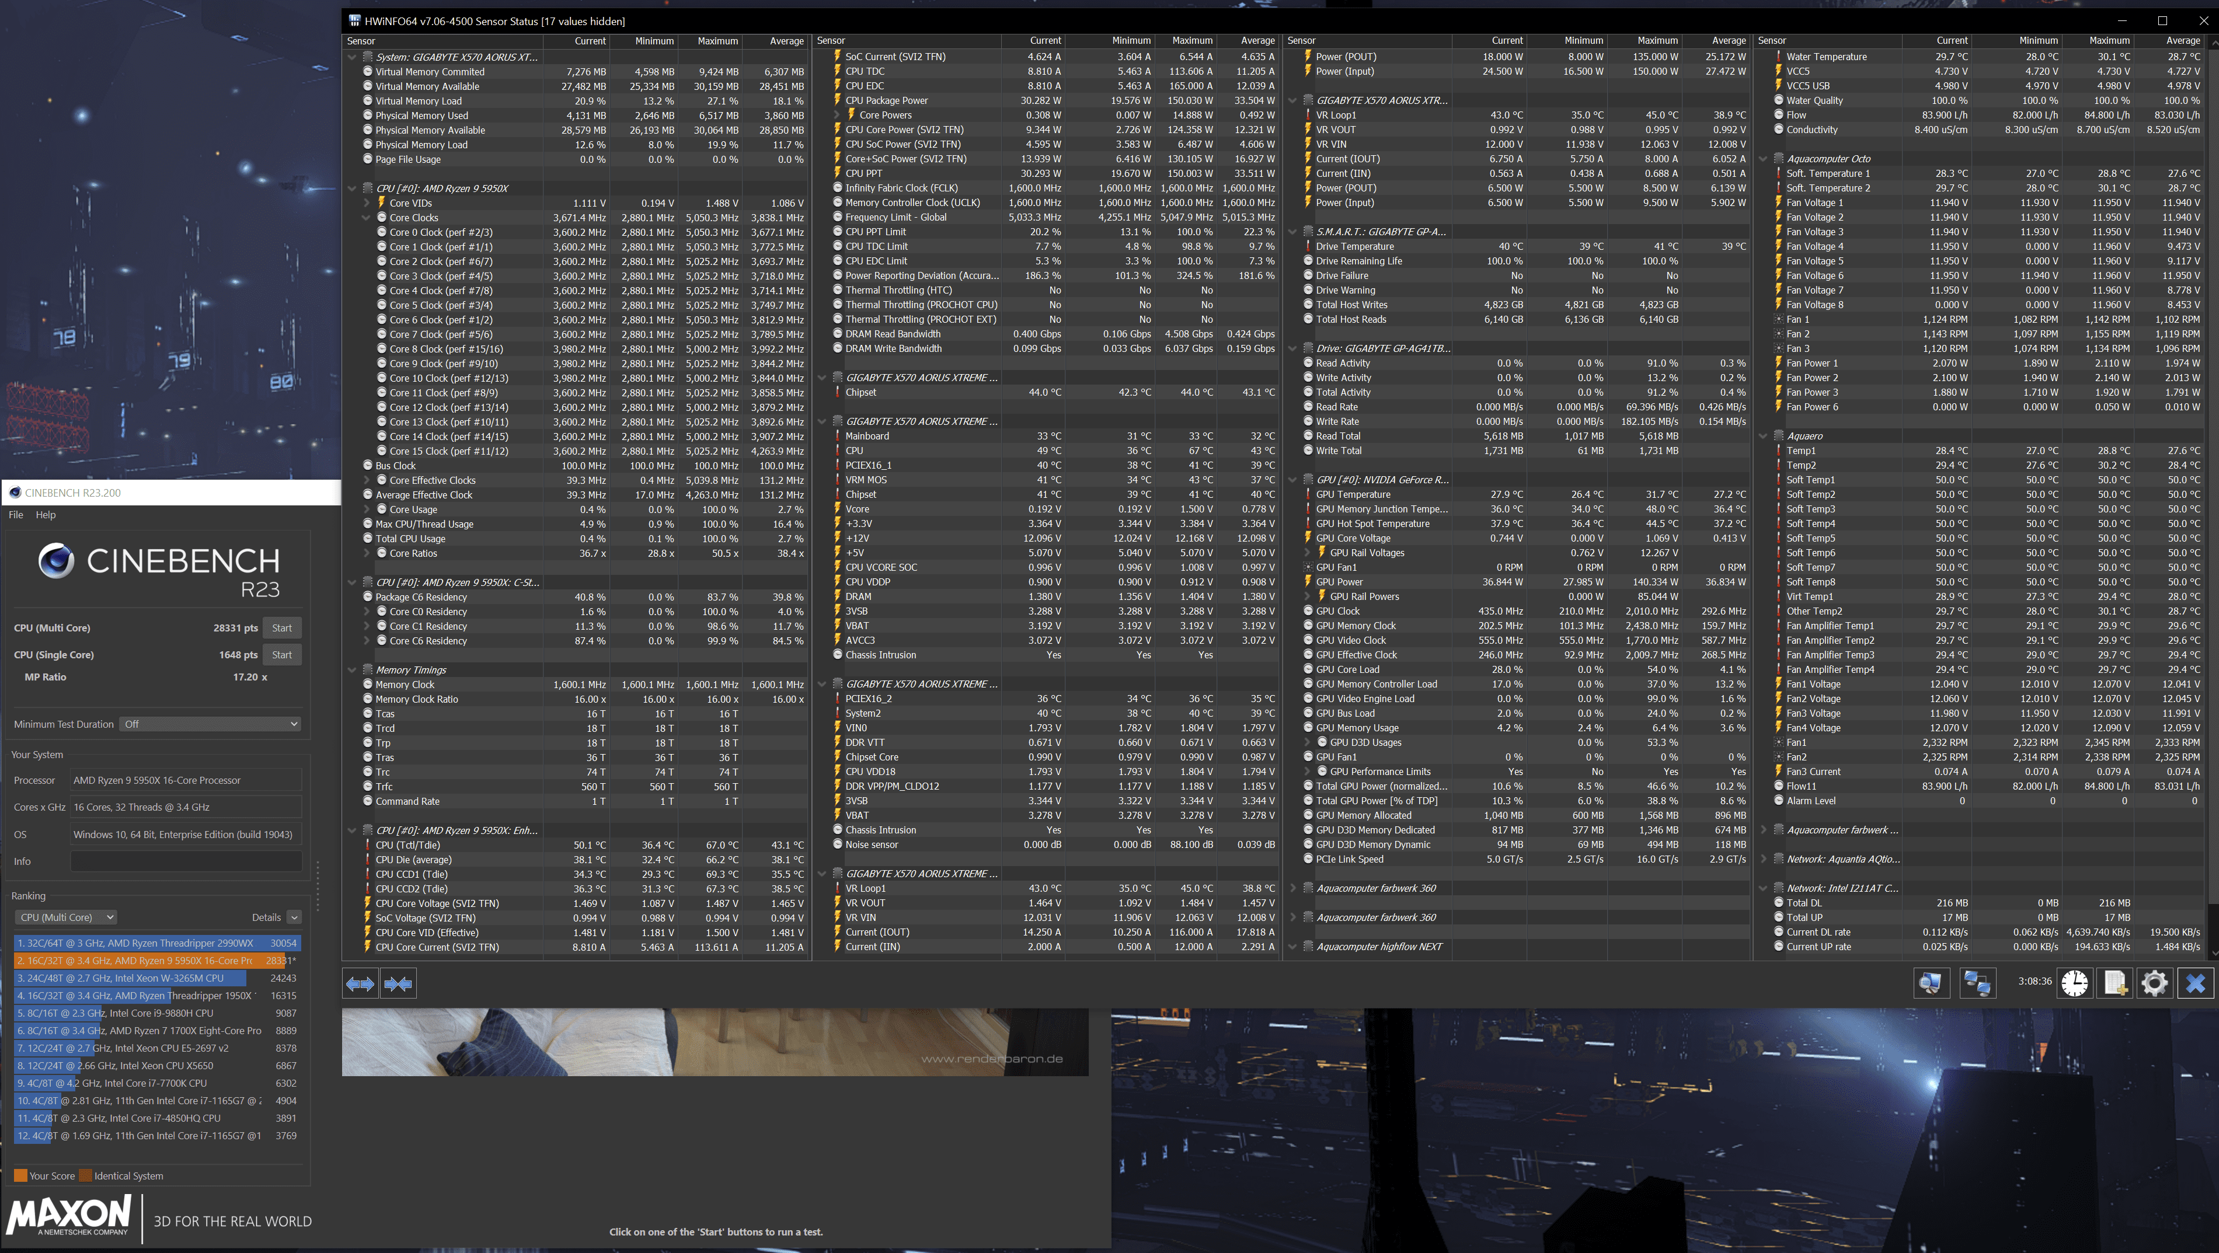The width and height of the screenshot is (2219, 1253).
Task: Open the Cinebench Help menu
Action: (x=46, y=515)
